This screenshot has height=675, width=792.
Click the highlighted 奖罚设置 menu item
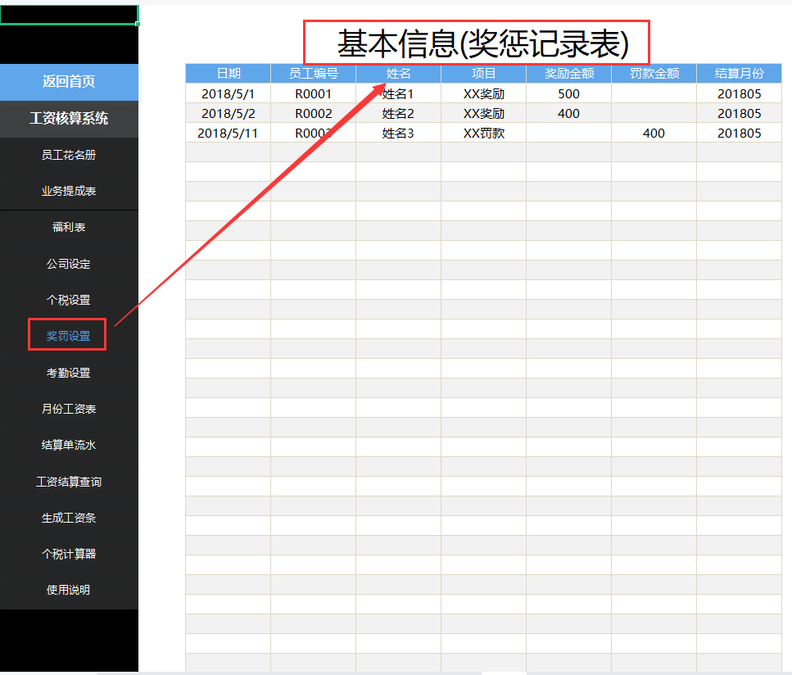pos(67,335)
